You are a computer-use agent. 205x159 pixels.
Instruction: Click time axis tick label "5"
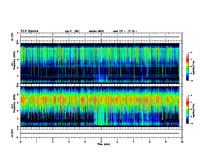pos(101,142)
